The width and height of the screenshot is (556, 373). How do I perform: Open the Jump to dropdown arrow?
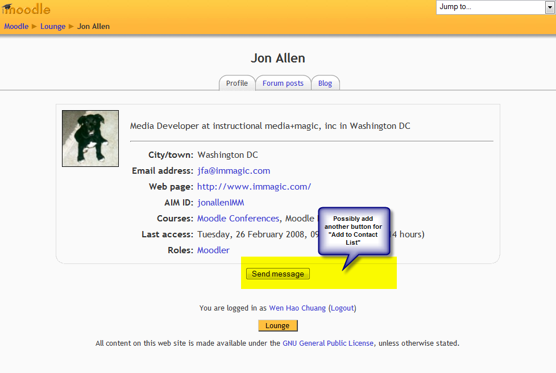(550, 7)
